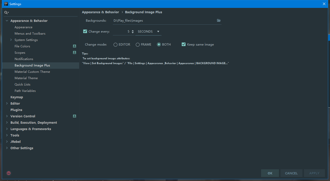Expand the Editor settings node
This screenshot has width=330, height=181.
coord(7,103)
